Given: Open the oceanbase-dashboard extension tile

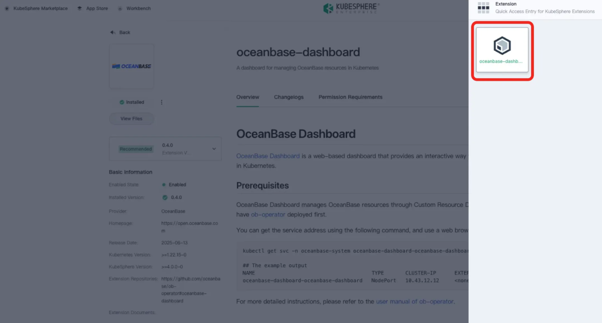Looking at the screenshot, I should (502, 50).
